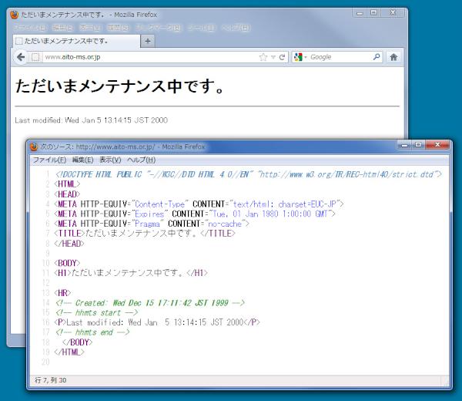Close the source viewer window
Image resolution: width=462 pixels, height=401 pixels.
click(437, 145)
